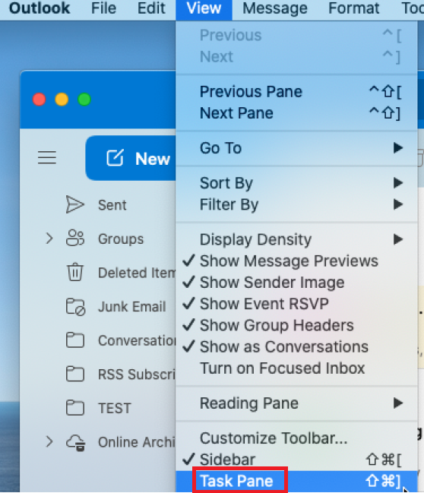The image size is (424, 493).
Task: Turn on Focused Inbox
Action: [x=296, y=368]
